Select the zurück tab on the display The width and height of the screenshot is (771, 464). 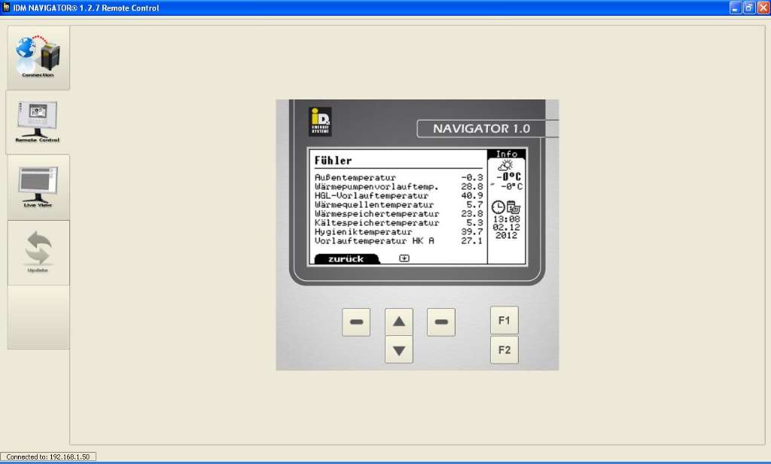click(346, 259)
